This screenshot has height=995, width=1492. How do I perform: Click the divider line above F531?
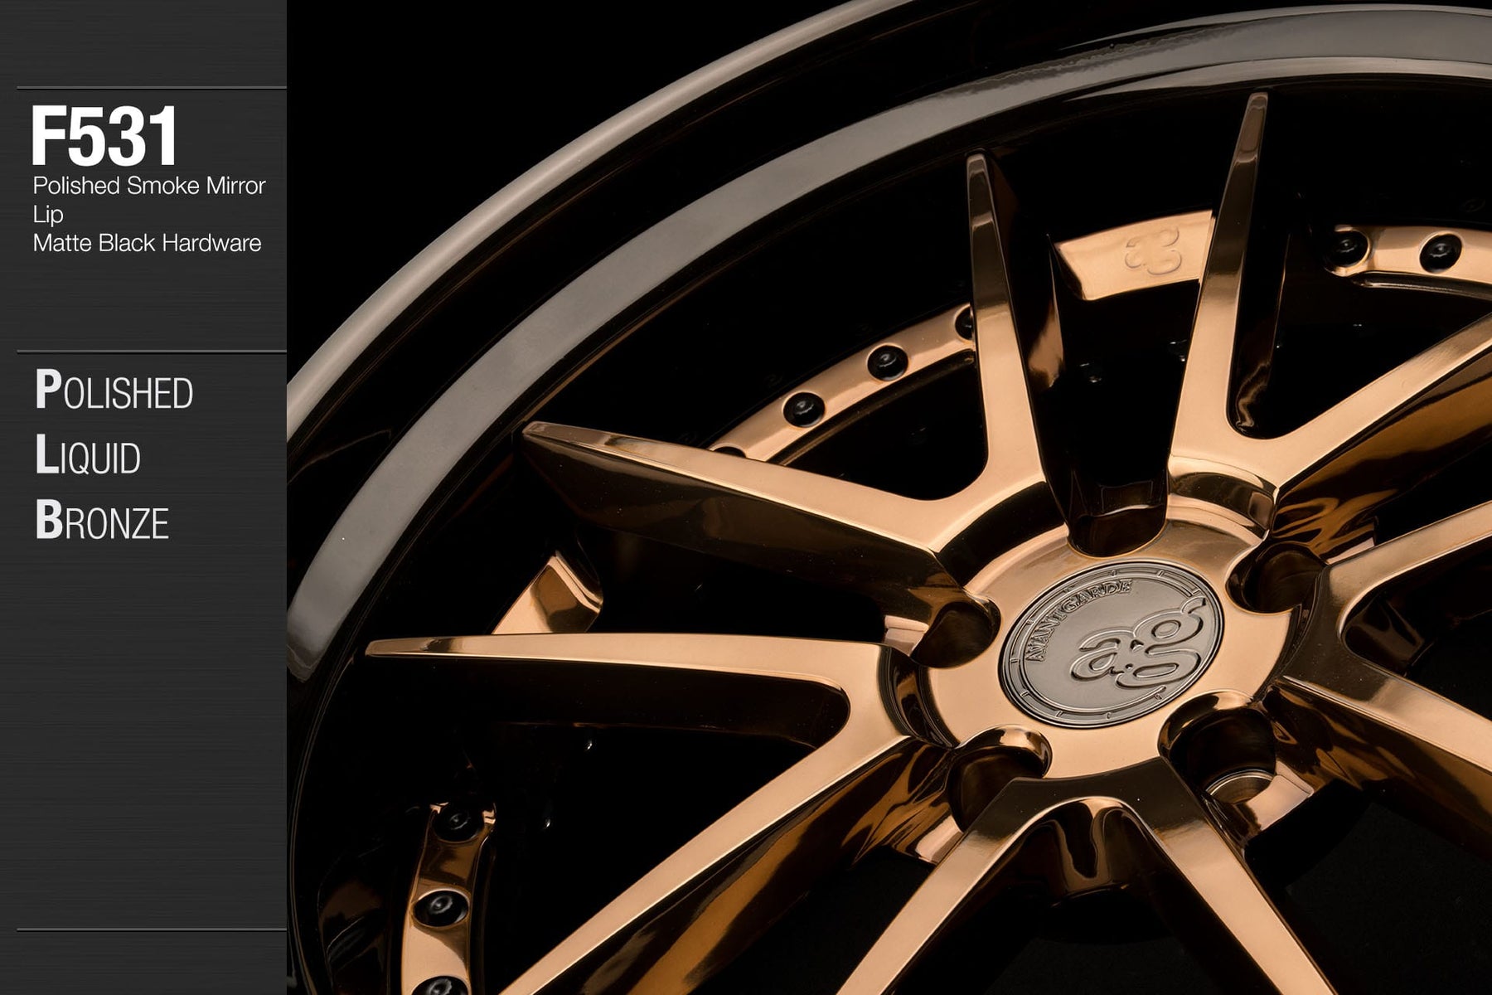click(151, 88)
